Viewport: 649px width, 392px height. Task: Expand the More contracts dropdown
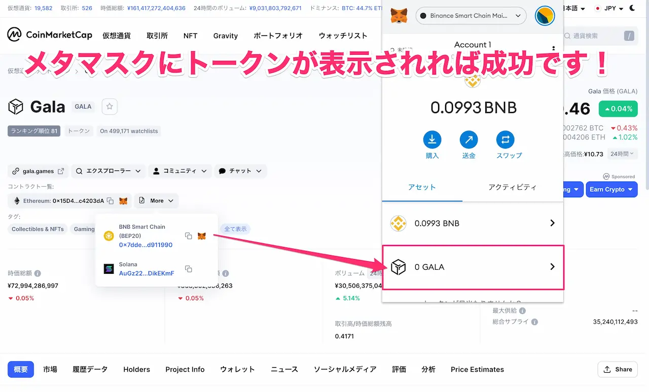(156, 201)
